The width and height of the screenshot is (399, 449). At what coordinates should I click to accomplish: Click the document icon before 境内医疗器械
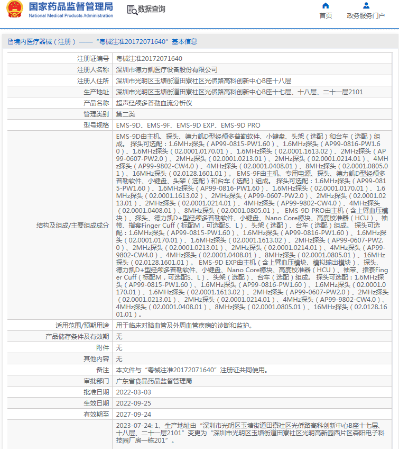(x=11, y=42)
